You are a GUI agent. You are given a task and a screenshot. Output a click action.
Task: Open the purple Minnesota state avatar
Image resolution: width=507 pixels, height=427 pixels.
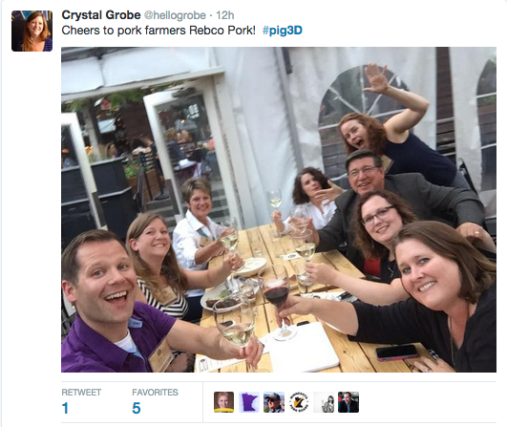(x=249, y=402)
